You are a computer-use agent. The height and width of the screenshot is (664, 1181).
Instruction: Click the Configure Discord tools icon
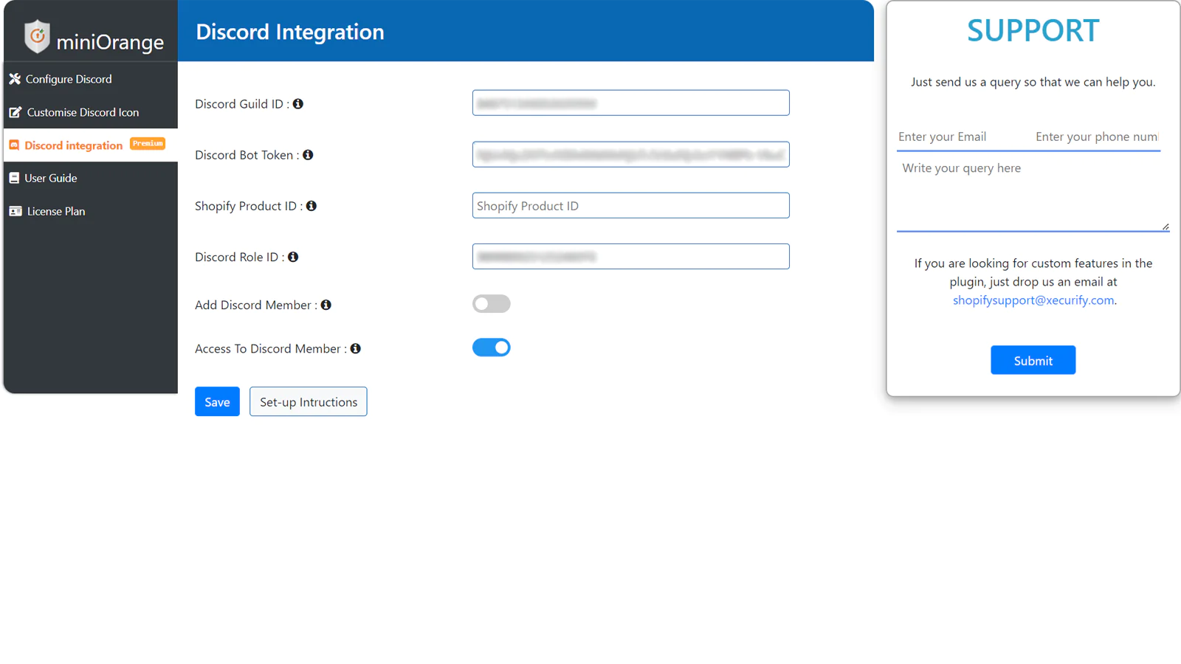[x=15, y=79]
